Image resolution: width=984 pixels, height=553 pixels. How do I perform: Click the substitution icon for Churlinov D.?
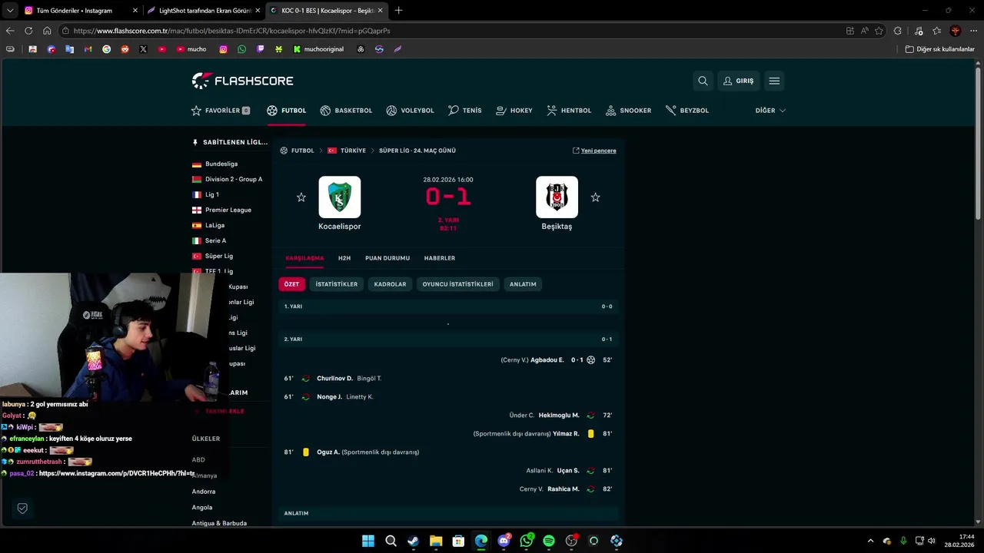point(305,379)
